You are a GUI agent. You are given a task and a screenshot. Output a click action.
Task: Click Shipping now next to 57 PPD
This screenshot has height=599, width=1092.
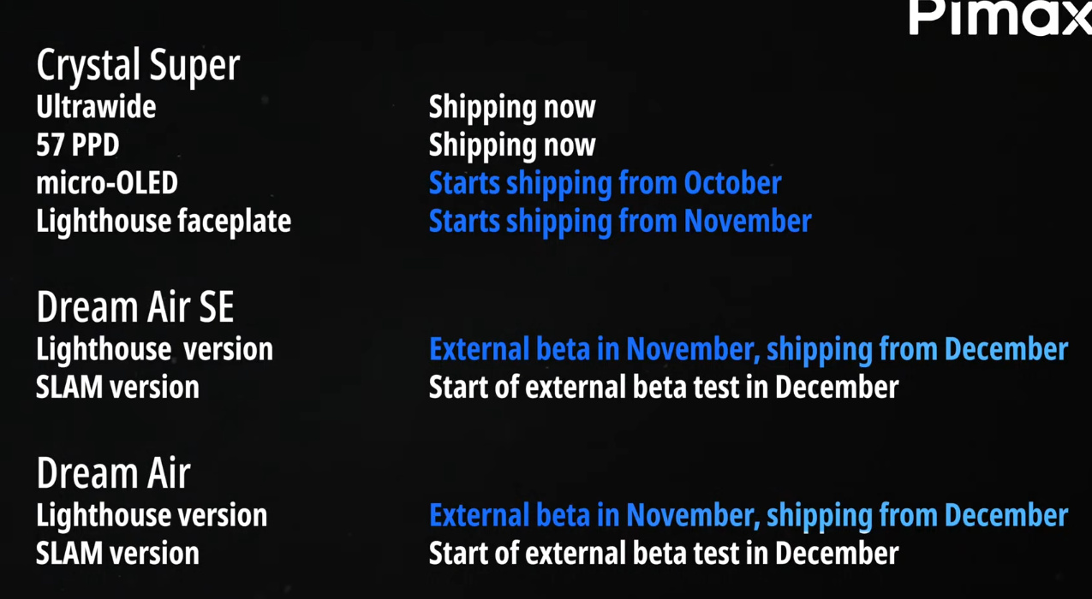click(x=512, y=145)
